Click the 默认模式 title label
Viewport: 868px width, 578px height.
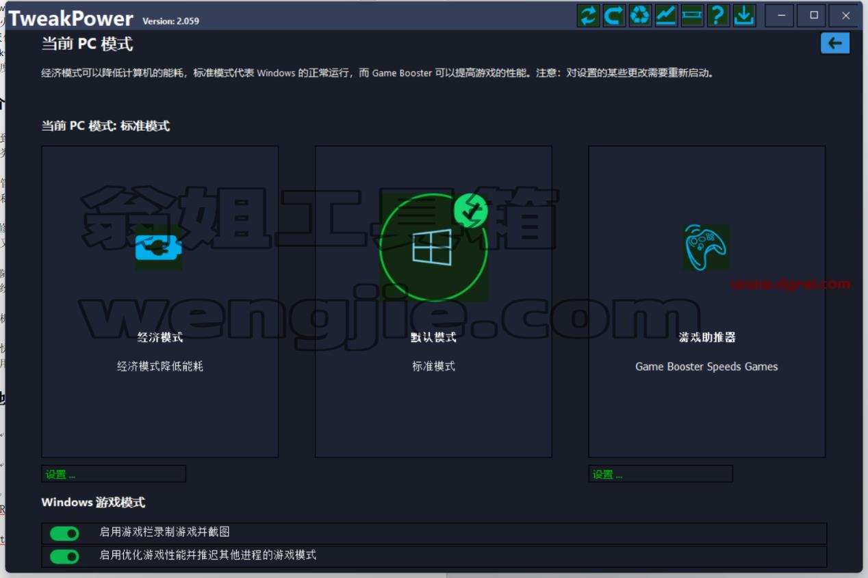[433, 337]
